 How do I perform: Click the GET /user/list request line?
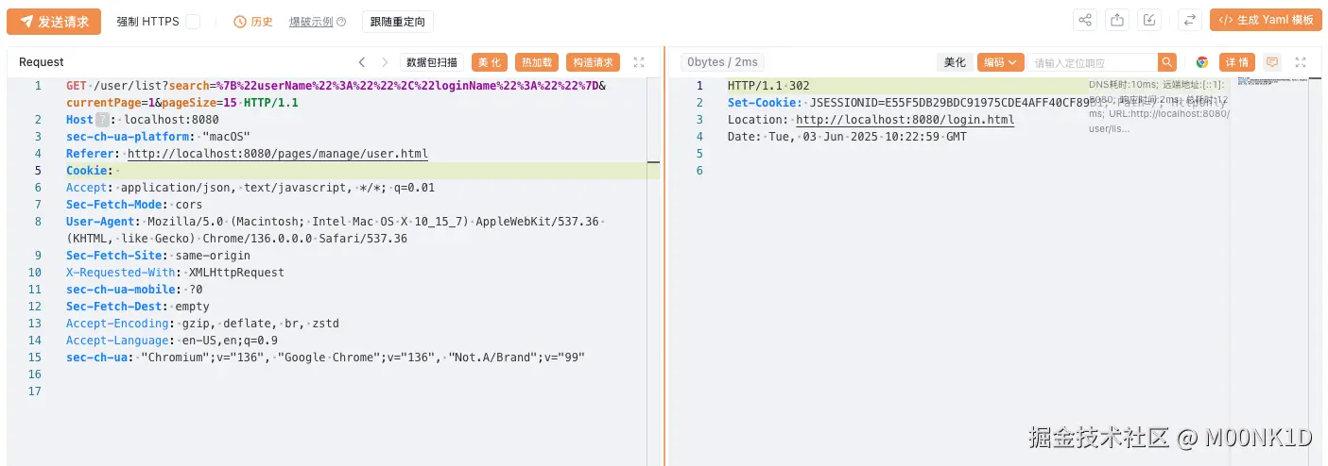pyautogui.click(x=336, y=93)
